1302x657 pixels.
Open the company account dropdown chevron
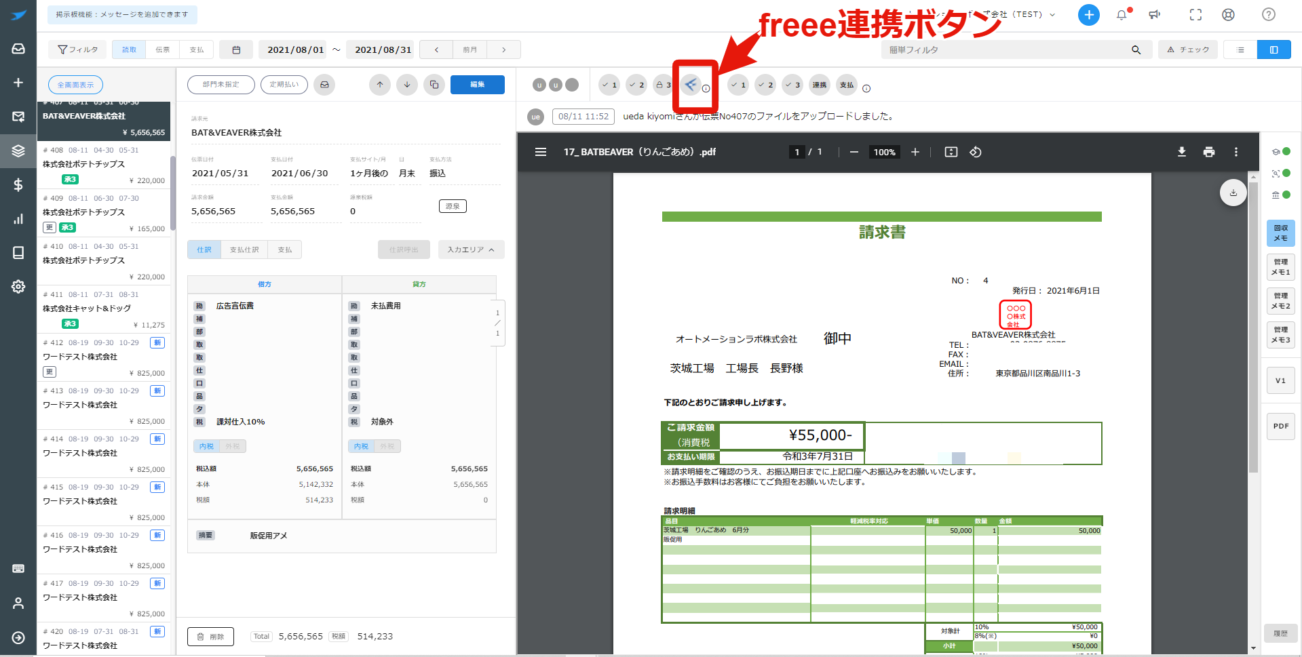[1052, 14]
